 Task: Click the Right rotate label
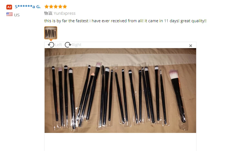point(76,45)
